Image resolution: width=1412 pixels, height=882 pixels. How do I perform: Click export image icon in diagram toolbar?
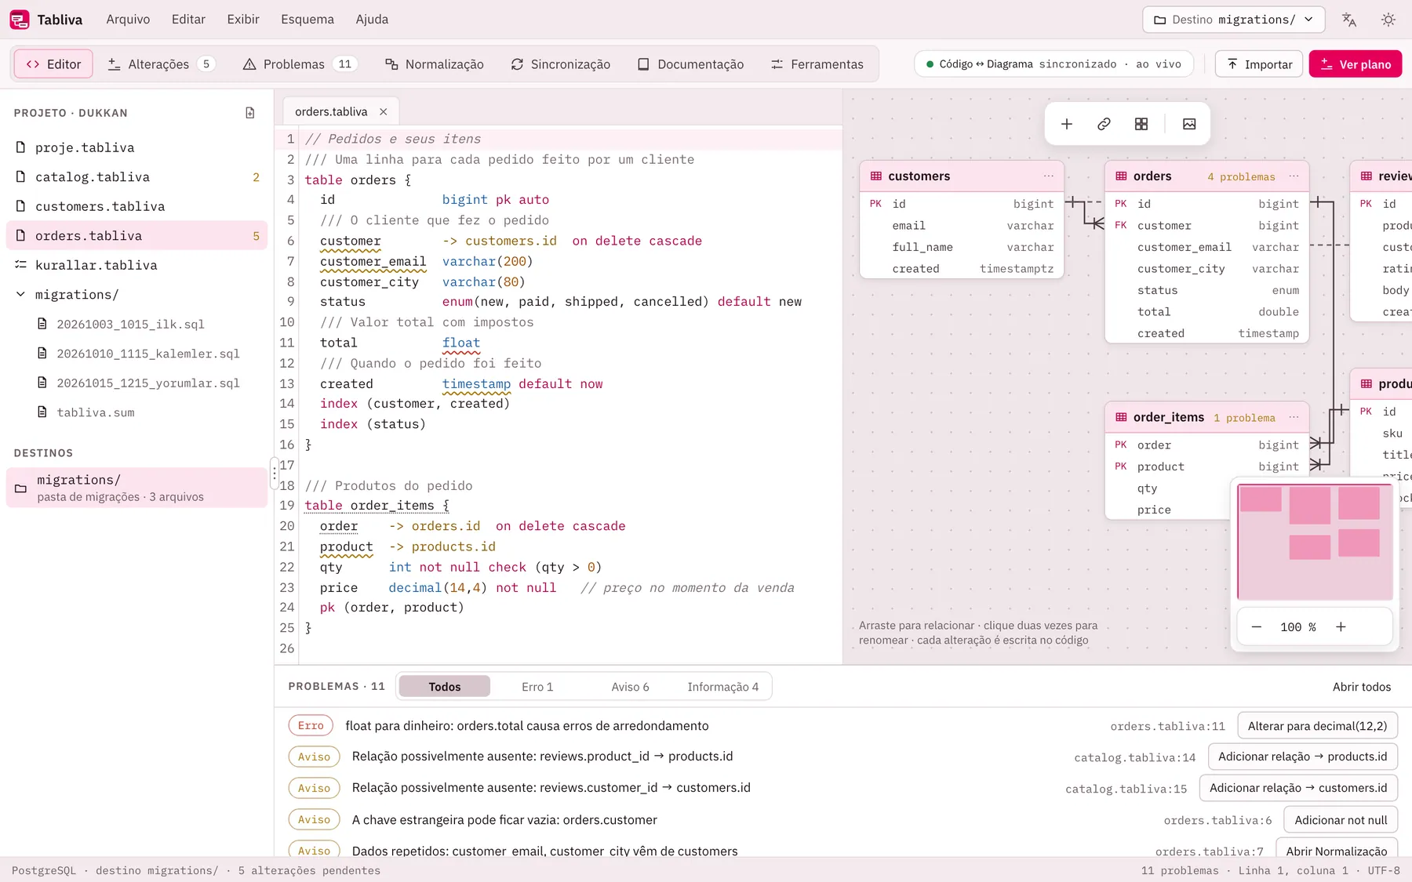(1189, 124)
